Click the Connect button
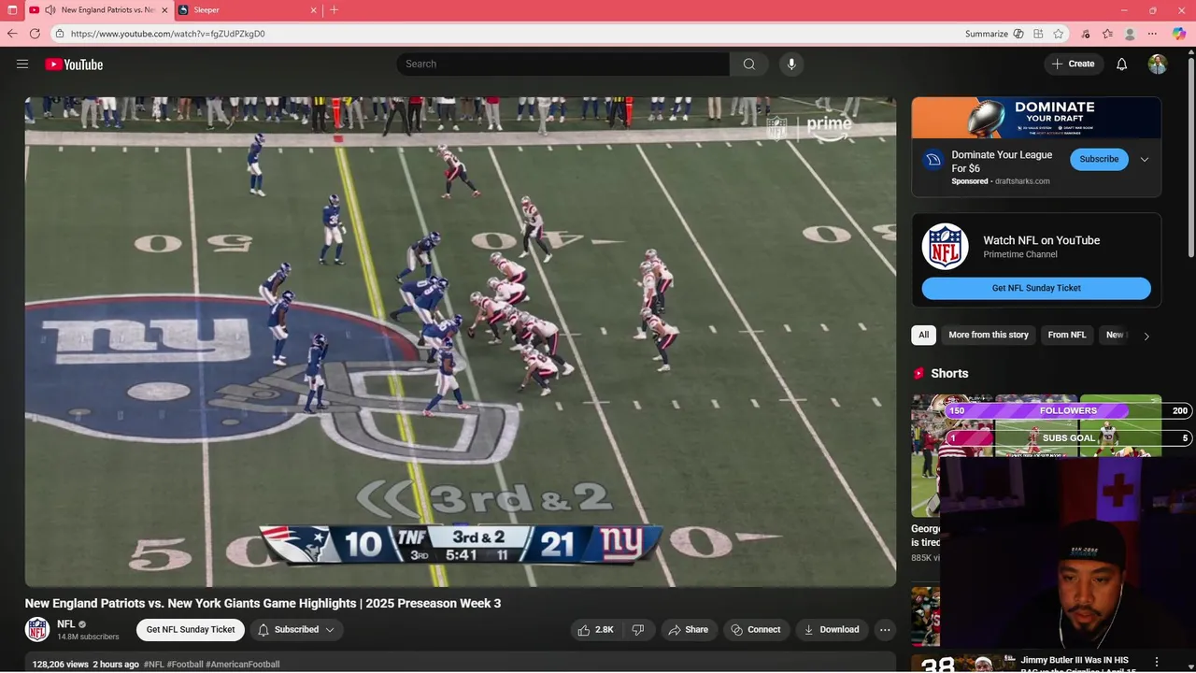The height and width of the screenshot is (673, 1196). (757, 630)
